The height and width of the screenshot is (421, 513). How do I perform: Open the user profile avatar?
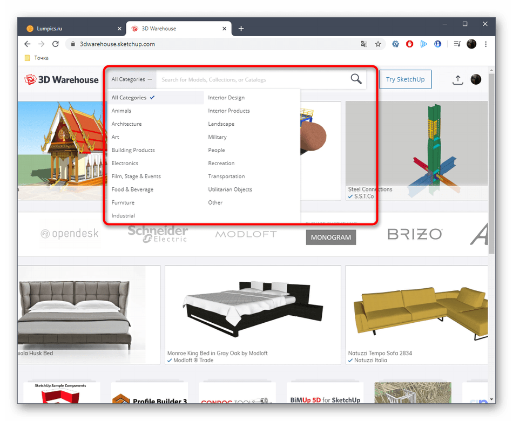click(476, 79)
